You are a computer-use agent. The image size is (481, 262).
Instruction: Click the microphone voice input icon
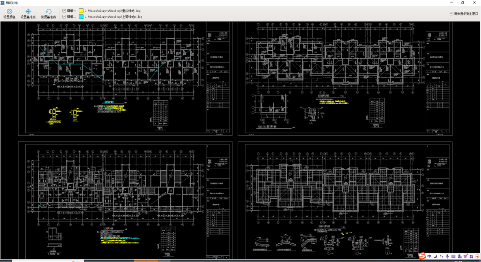447,256
